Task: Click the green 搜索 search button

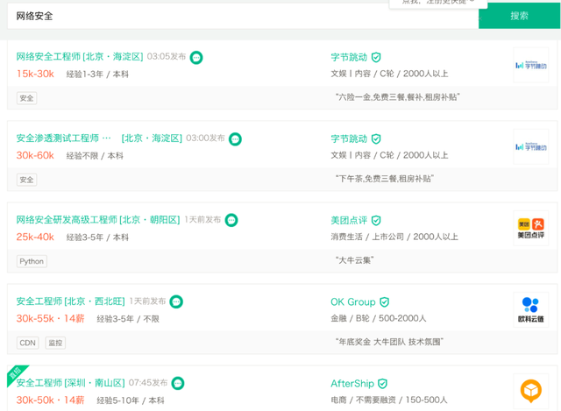Action: click(519, 16)
